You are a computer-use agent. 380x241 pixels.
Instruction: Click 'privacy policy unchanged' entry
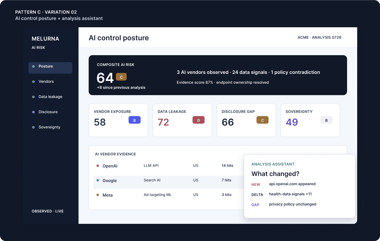pyautogui.click(x=293, y=204)
